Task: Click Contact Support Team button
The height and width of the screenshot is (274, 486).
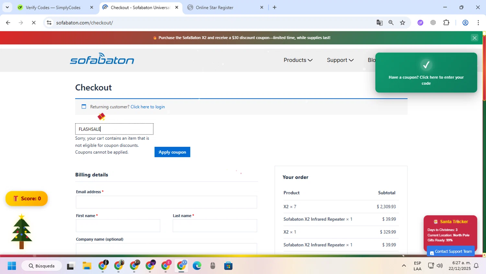Action: (451, 251)
